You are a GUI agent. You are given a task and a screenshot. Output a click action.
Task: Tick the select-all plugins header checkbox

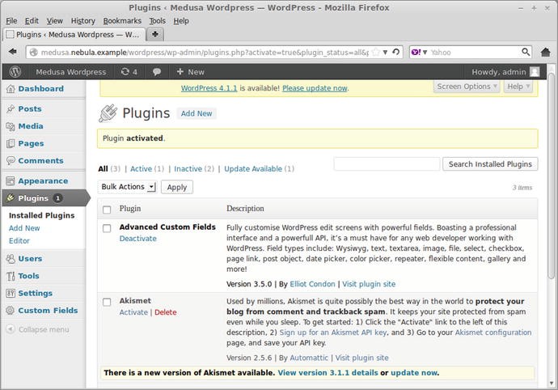pyautogui.click(x=107, y=209)
